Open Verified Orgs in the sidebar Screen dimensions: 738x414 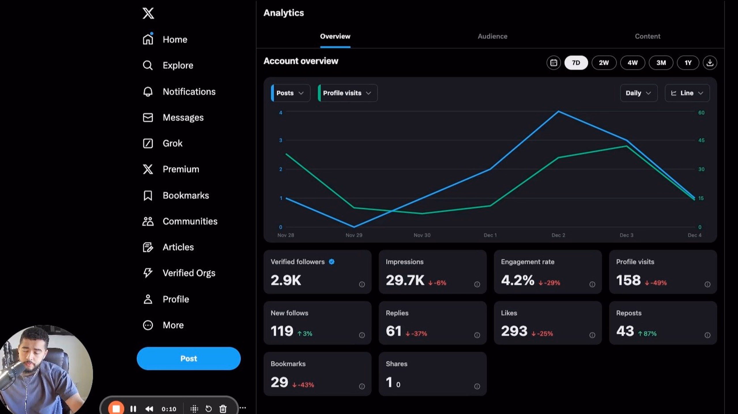[x=179, y=273]
